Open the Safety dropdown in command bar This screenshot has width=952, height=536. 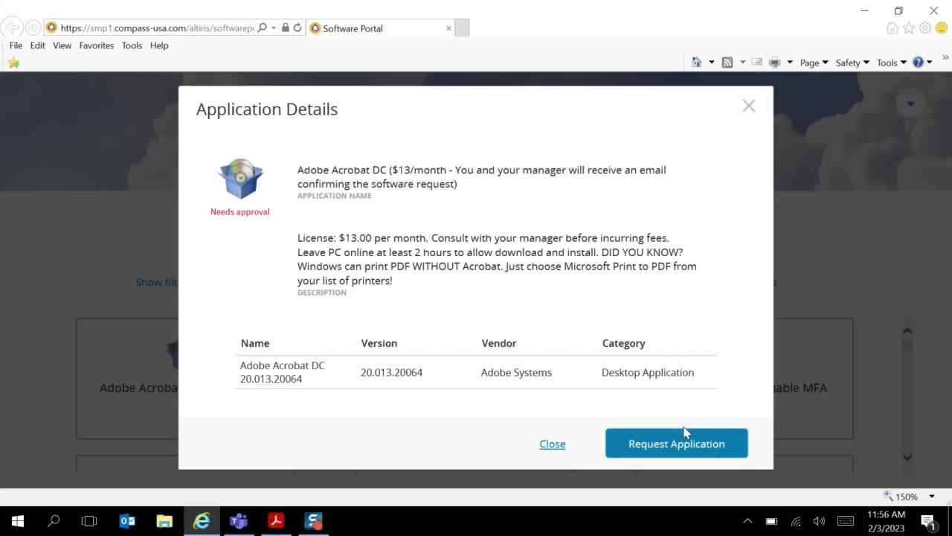(x=852, y=63)
